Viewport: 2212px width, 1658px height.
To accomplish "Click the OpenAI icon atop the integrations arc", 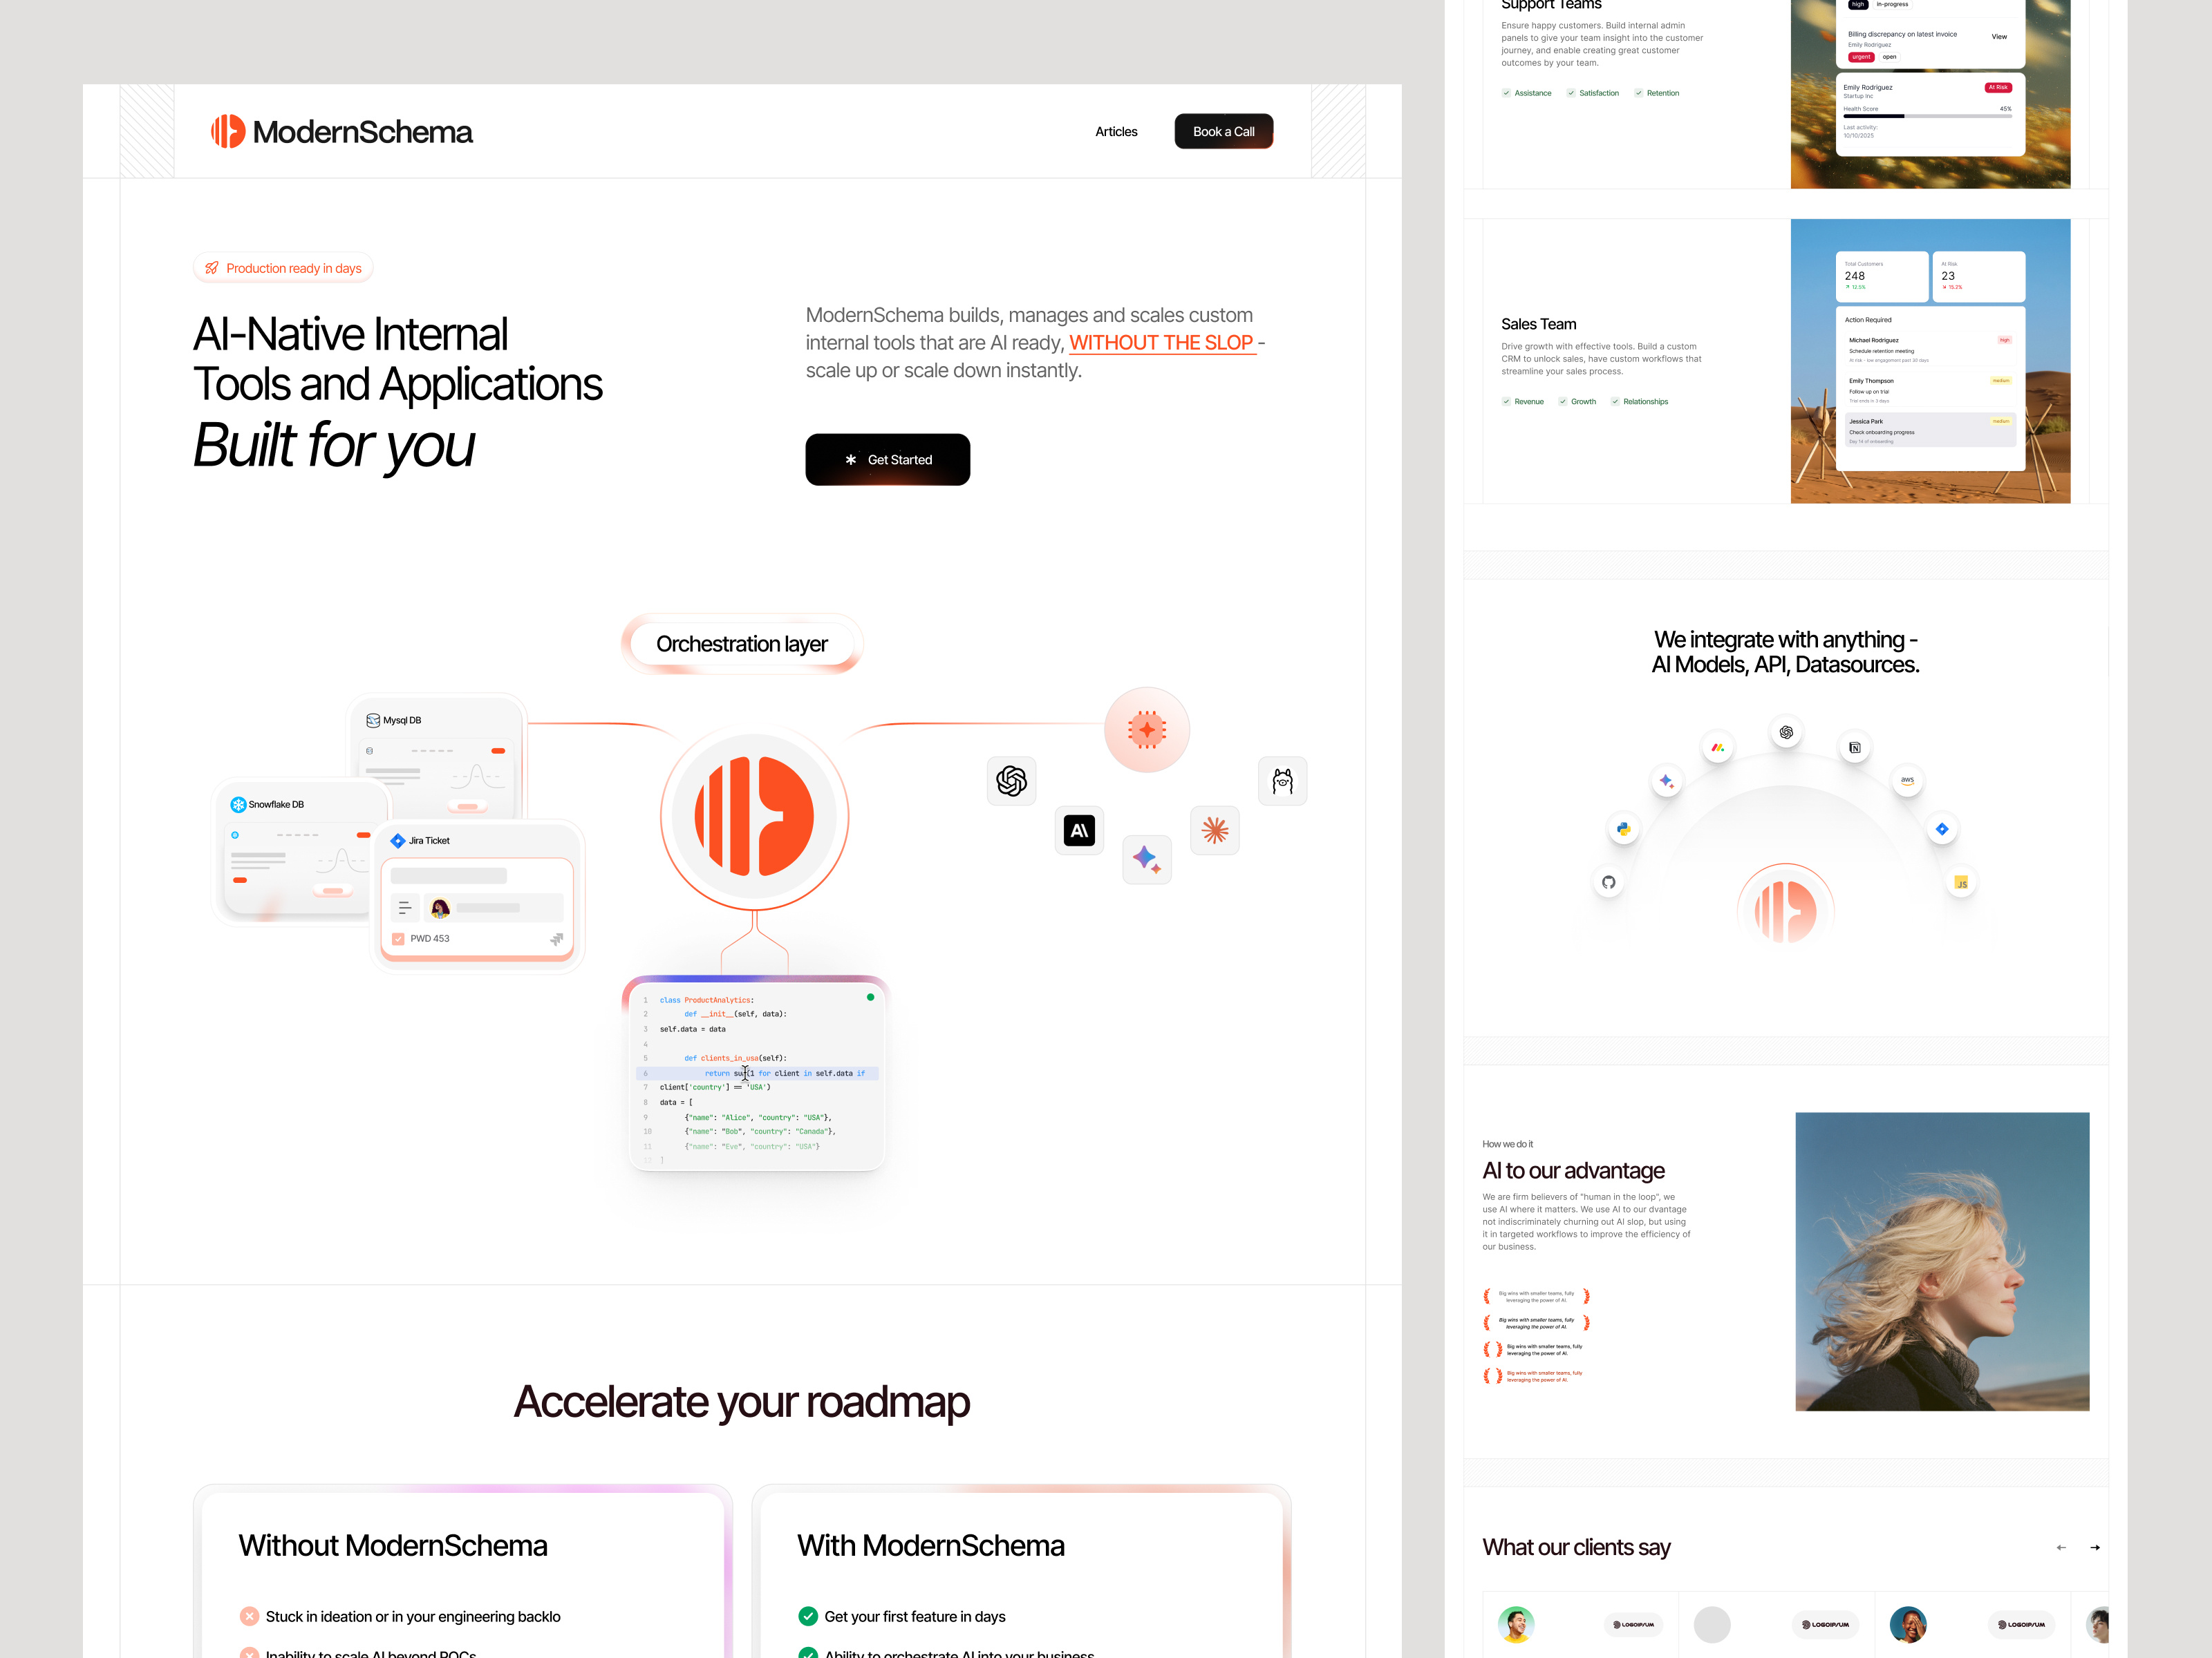I will pos(1786,732).
